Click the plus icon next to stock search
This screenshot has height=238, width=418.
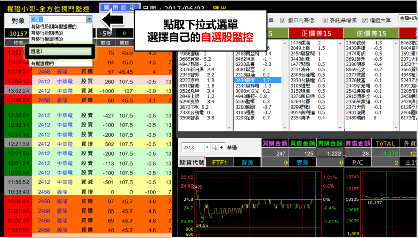tap(221, 147)
